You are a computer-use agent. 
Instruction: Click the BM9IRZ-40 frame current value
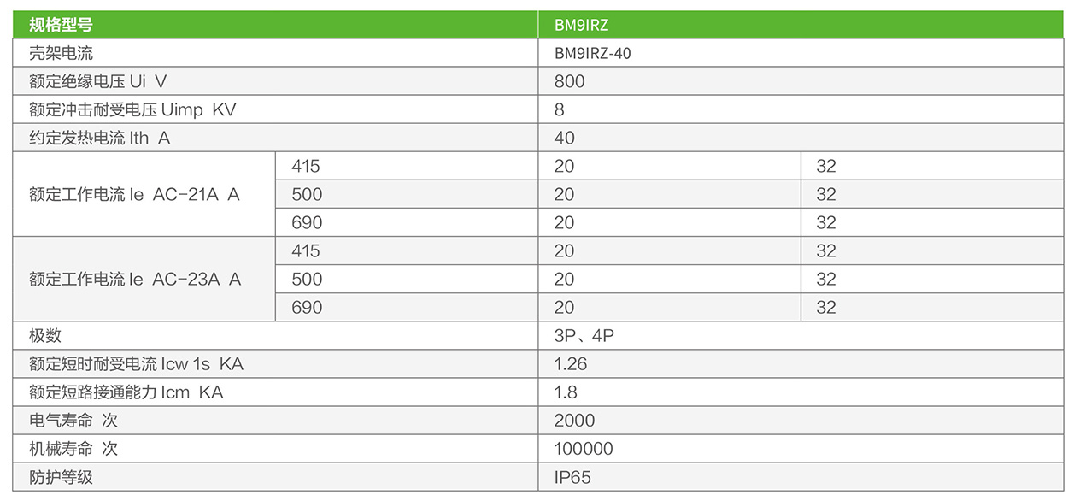(x=592, y=53)
